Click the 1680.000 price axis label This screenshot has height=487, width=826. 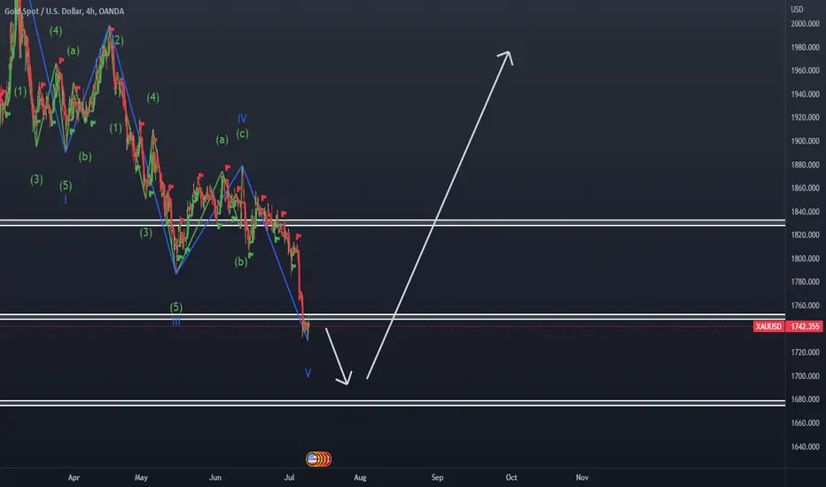pos(805,399)
